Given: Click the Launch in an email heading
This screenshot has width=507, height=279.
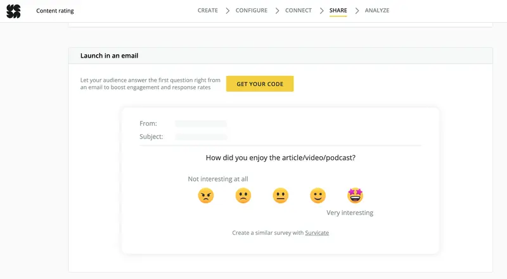Looking at the screenshot, I should pyautogui.click(x=109, y=56).
